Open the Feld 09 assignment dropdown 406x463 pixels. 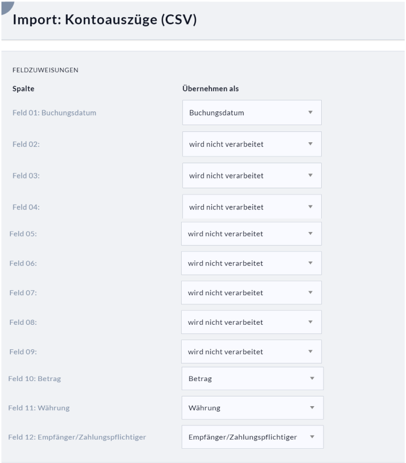[251, 352]
